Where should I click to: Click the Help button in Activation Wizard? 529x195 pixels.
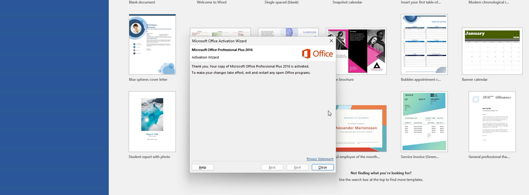[203, 167]
